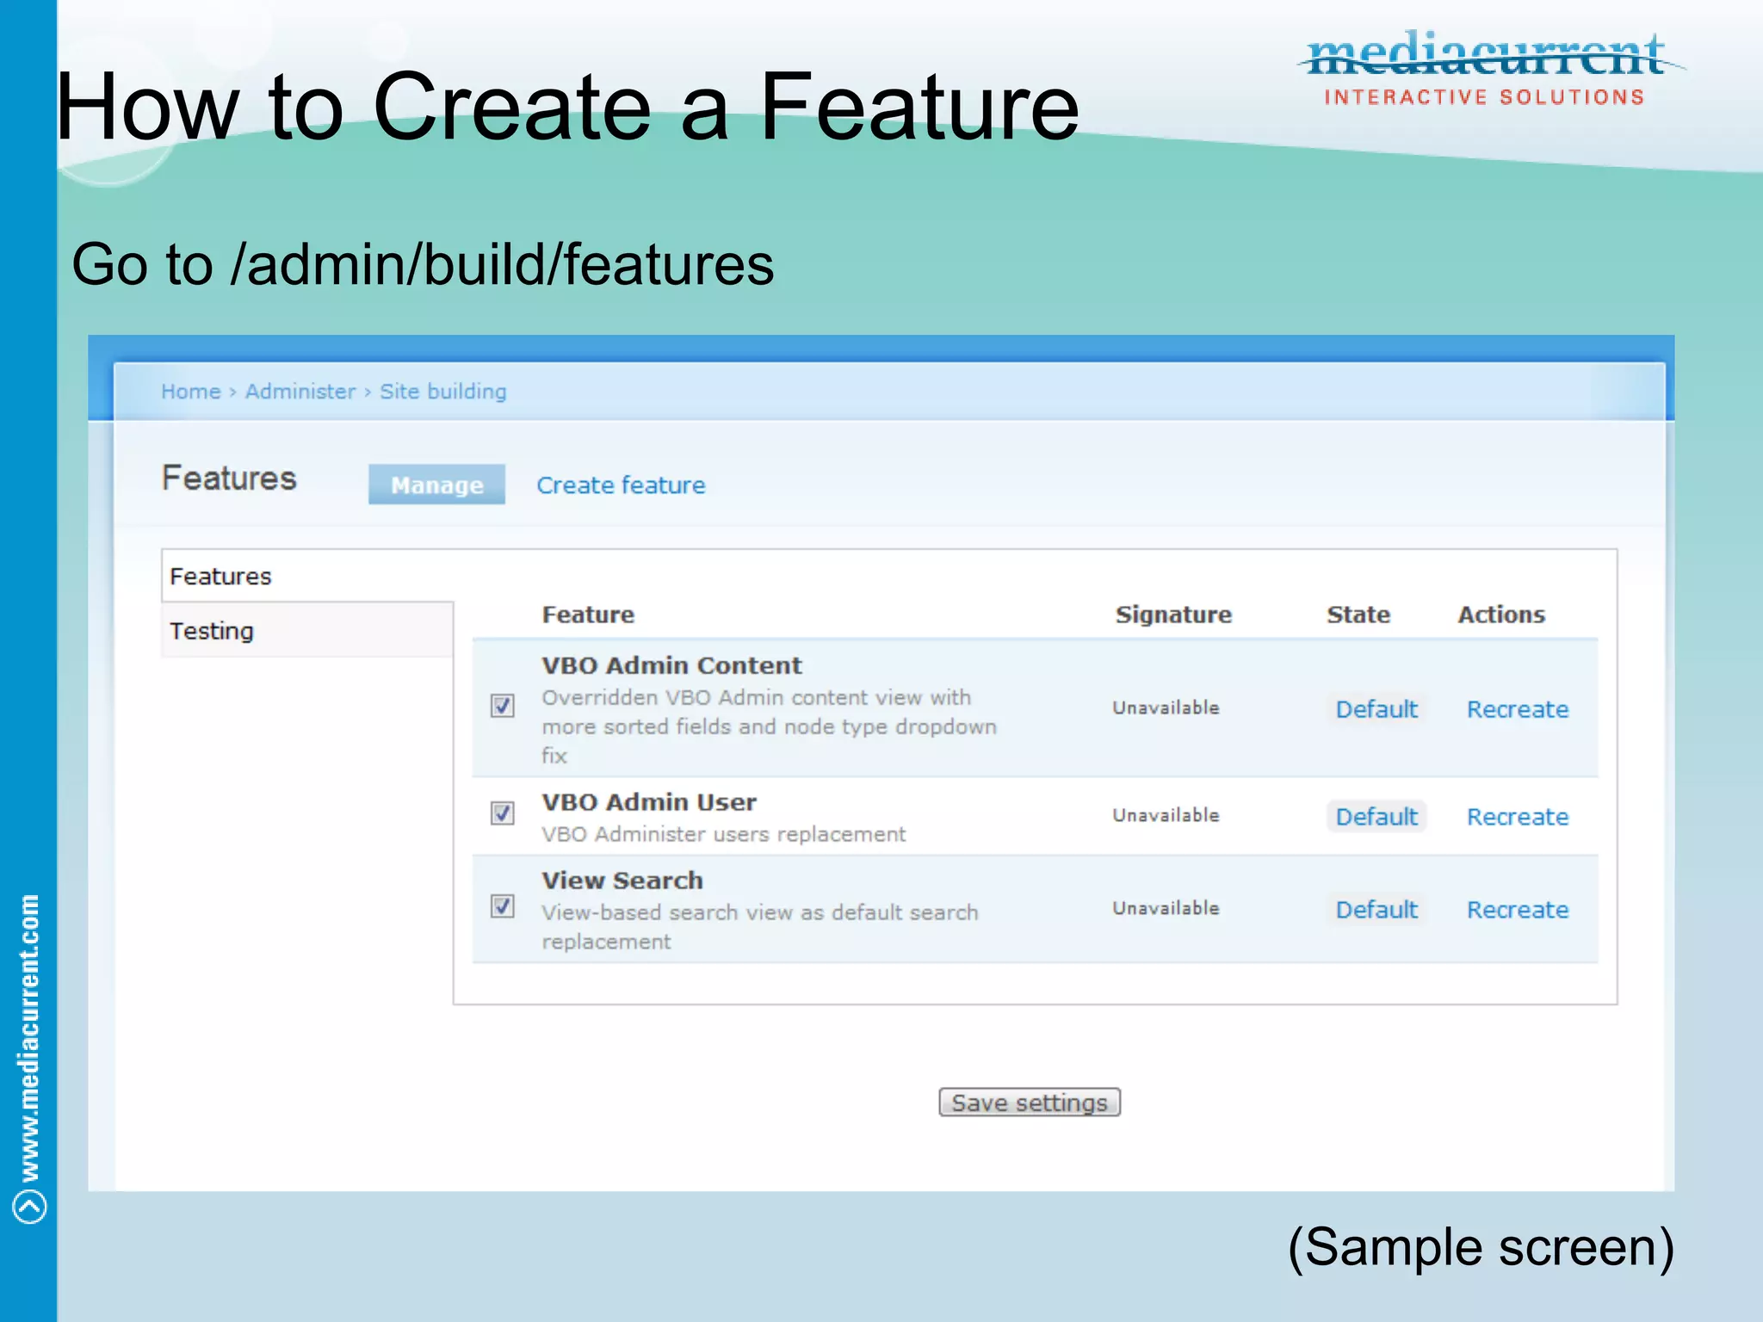Click Unavailable signature for VBO Admin User

[1166, 815]
